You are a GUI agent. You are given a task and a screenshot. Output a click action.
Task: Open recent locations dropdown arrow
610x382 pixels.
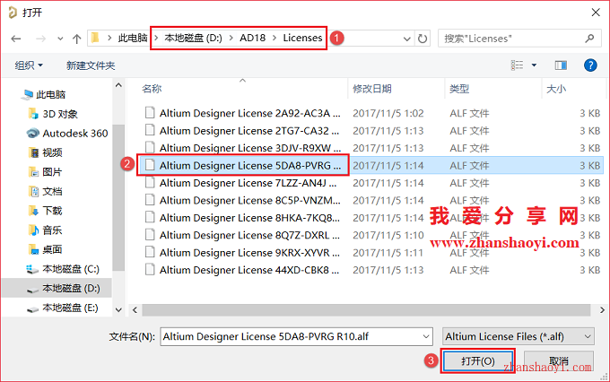click(x=60, y=39)
